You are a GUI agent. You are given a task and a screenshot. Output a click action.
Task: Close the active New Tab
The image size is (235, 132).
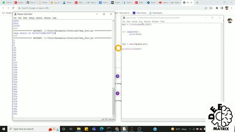[191, 3]
